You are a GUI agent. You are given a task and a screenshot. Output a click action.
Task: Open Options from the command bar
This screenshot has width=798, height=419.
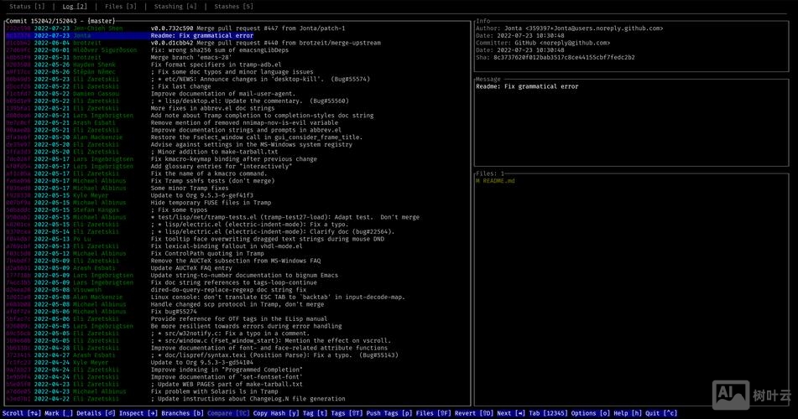586,413
